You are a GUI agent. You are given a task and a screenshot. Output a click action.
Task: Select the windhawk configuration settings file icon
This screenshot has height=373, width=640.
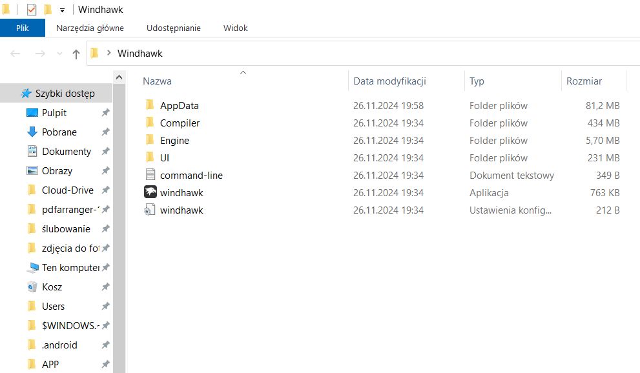click(150, 210)
